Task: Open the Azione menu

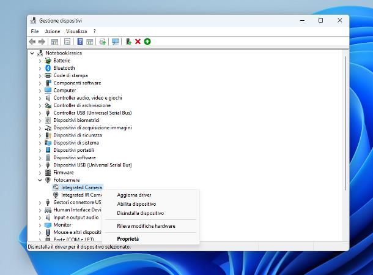Action: pos(53,31)
